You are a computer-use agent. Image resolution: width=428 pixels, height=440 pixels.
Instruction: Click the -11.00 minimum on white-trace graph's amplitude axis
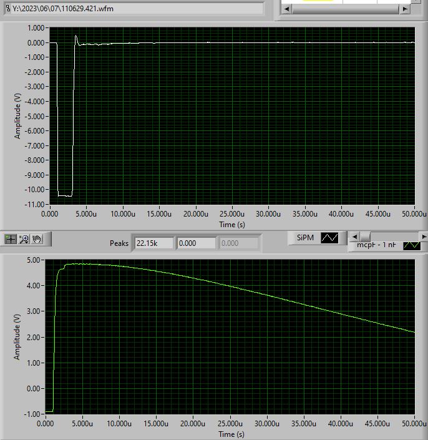pyautogui.click(x=34, y=204)
